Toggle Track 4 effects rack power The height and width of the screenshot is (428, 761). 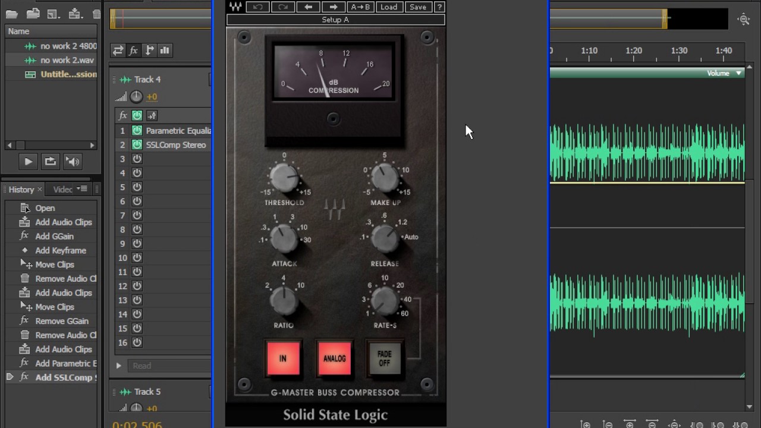[137, 115]
